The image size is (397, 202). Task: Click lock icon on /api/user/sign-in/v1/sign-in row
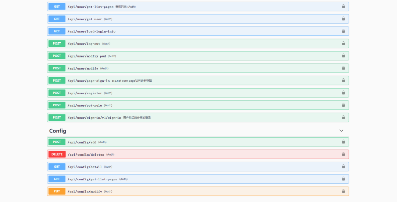pyautogui.click(x=343, y=117)
